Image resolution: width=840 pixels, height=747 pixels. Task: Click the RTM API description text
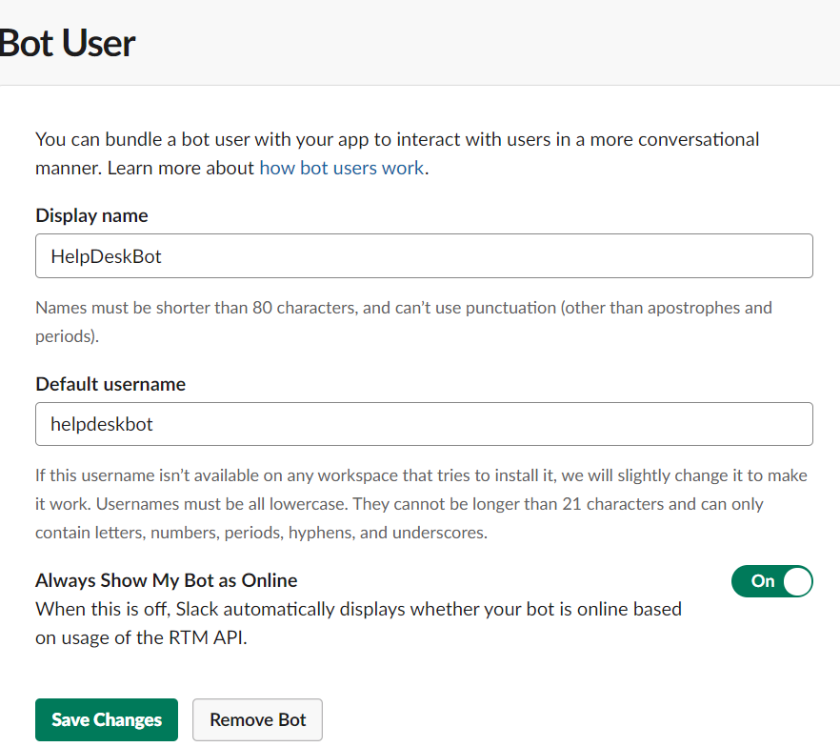tap(358, 623)
